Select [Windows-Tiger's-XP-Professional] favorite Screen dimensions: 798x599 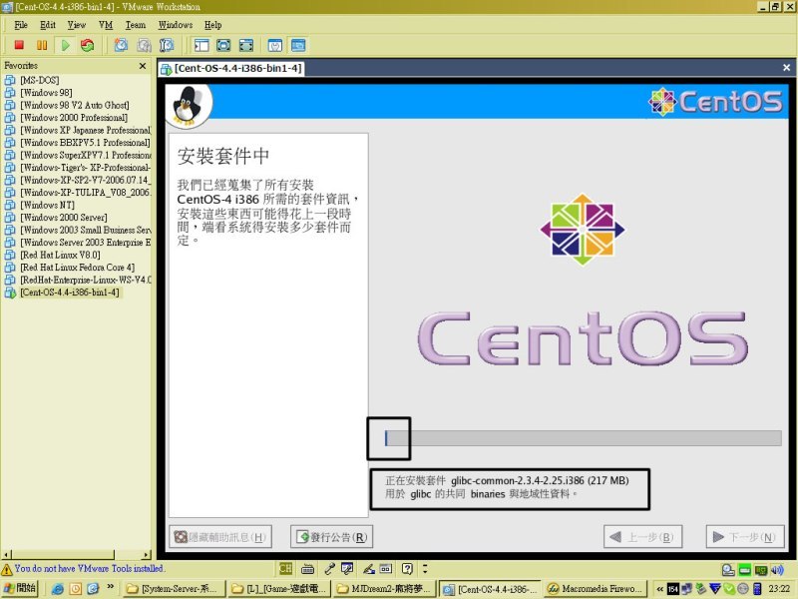[86, 168]
